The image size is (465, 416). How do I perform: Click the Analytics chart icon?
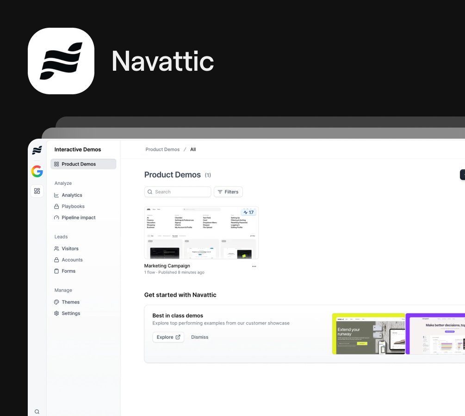pyautogui.click(x=56, y=195)
